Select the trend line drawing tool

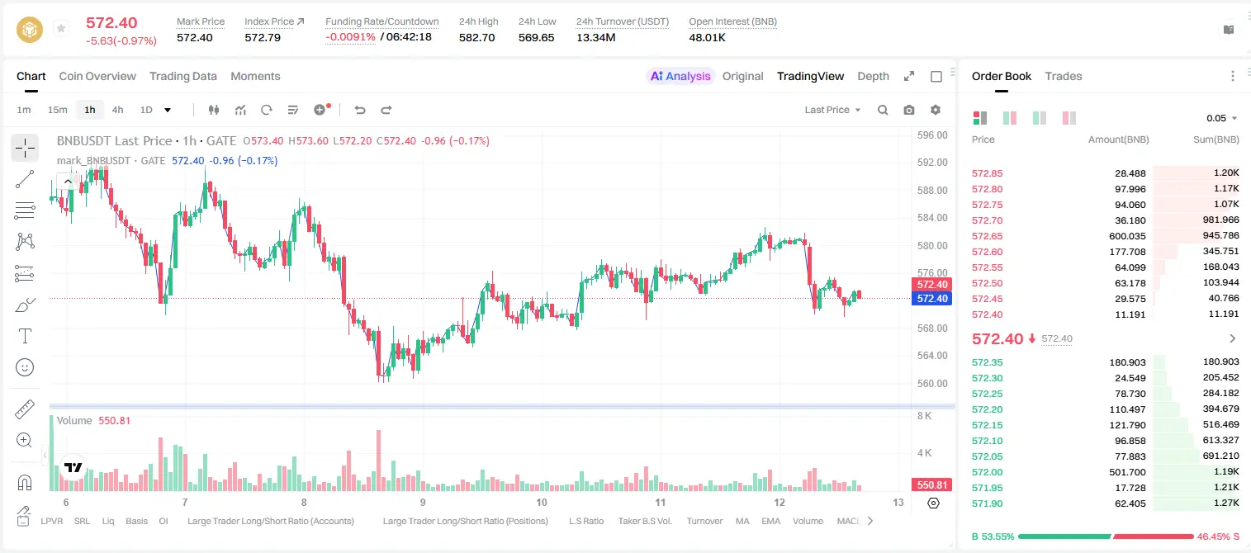coord(25,179)
